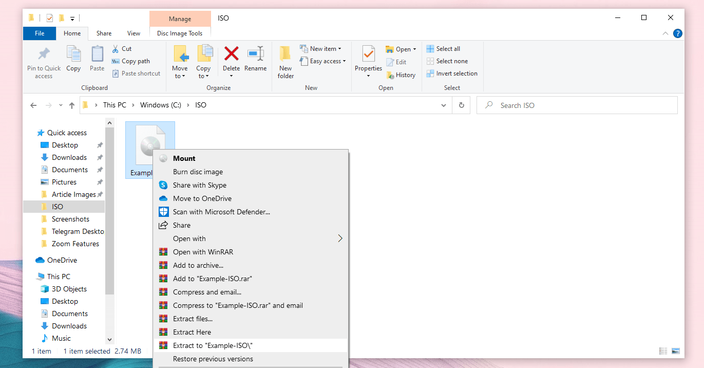Click Invert selection in ribbon

(452, 73)
